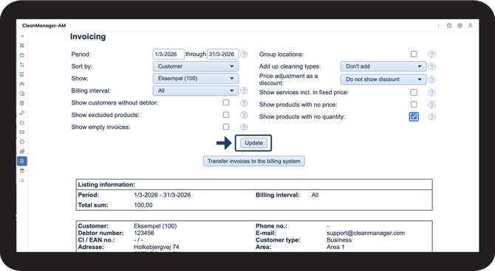Enable Show services incl. in fixed price
The image size is (495, 271).
coord(414,92)
